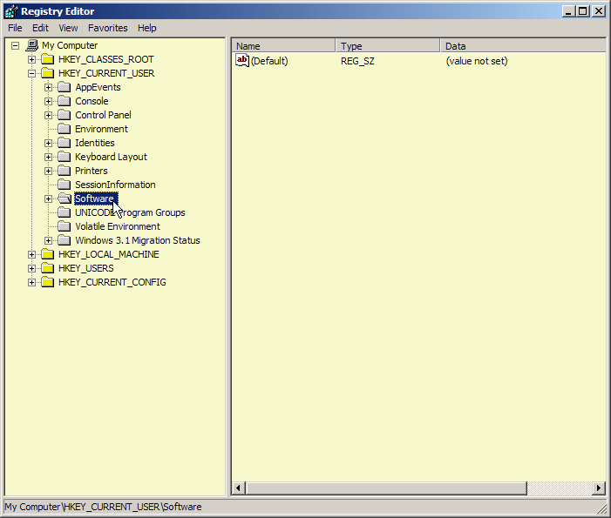Click the Registry Editor title bar icon
The image size is (611, 518).
pyautogui.click(x=11, y=11)
